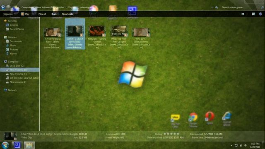Open the view options dropdown arrow
This screenshot has width=265, height=149.
click(x=247, y=14)
